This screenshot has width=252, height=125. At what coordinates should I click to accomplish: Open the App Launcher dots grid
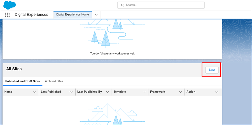(x=8, y=15)
